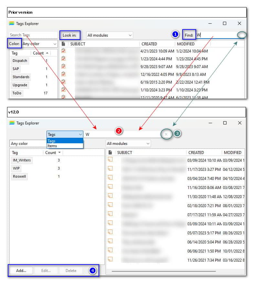Viewport: 254px width, 283px height.
Task: Click note icon of row created 11/26/2021 7:34 PM
Action: tap(110, 259)
